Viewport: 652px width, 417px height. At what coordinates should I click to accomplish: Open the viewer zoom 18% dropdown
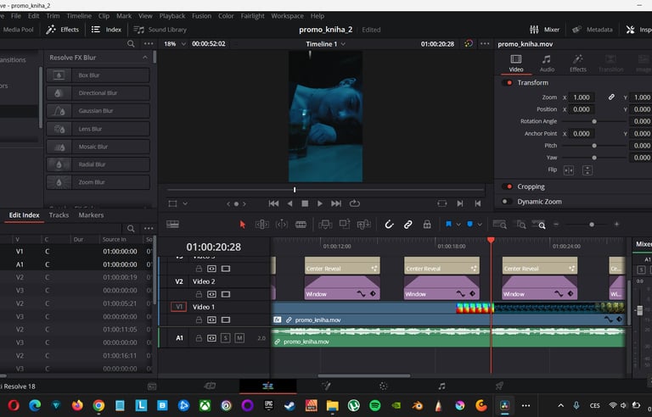[173, 44]
